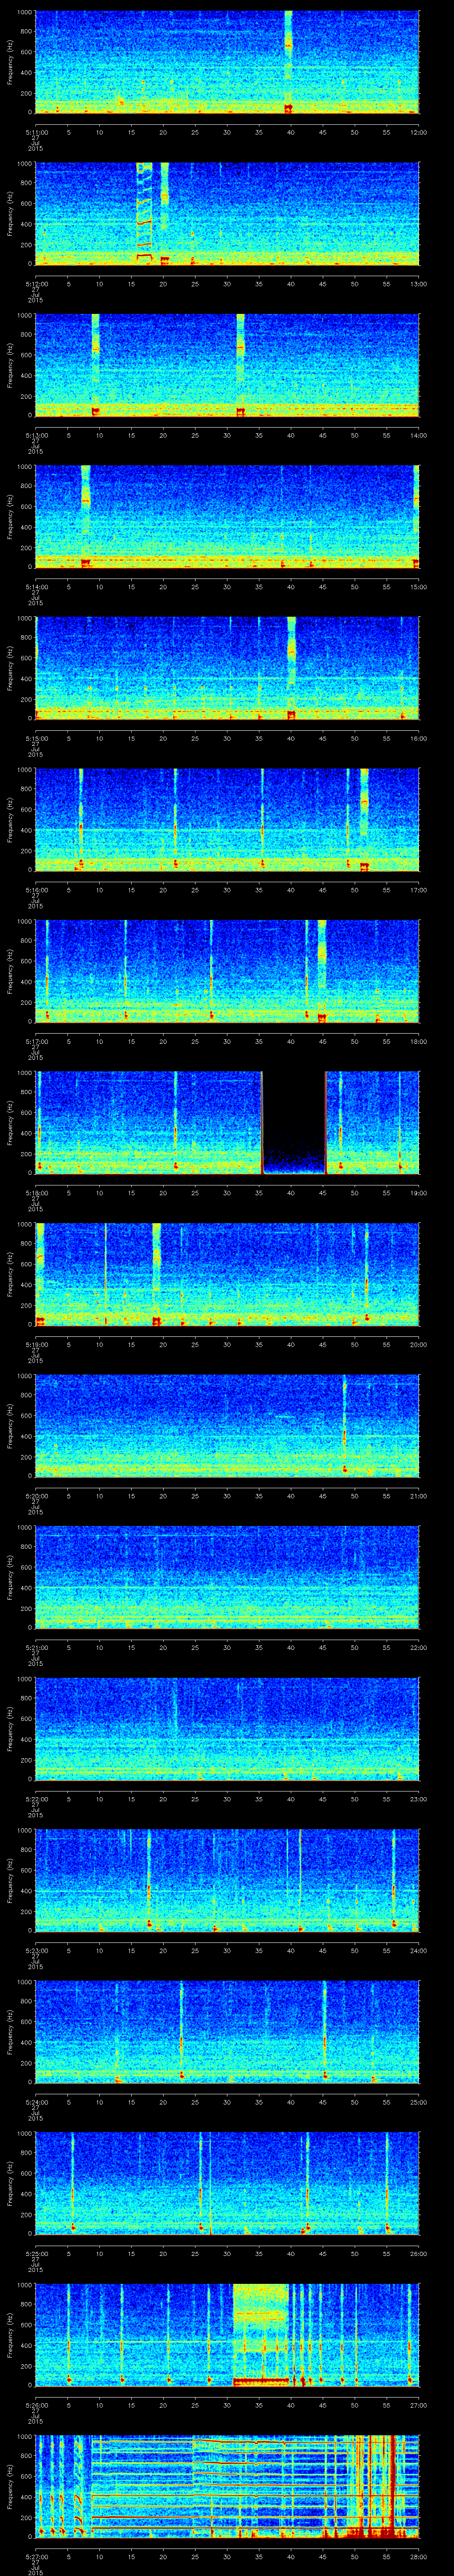Open the 5:22:00 spectrogram panel

point(227,1728)
